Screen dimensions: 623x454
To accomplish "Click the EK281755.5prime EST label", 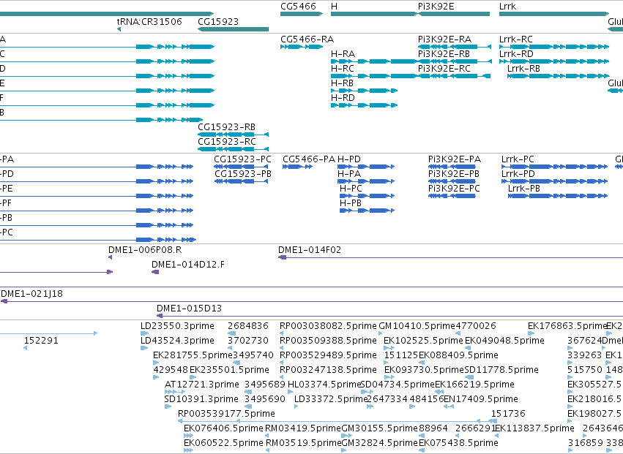I will pos(193,355).
